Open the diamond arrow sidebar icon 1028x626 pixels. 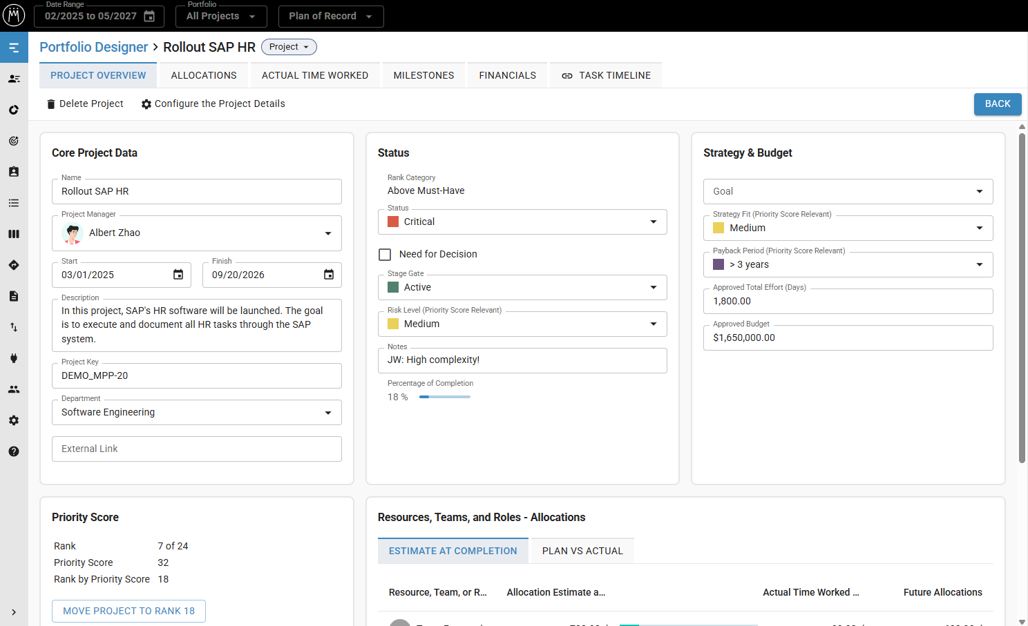point(14,265)
